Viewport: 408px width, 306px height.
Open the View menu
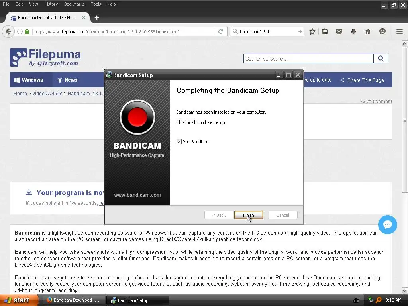[x=33, y=4]
